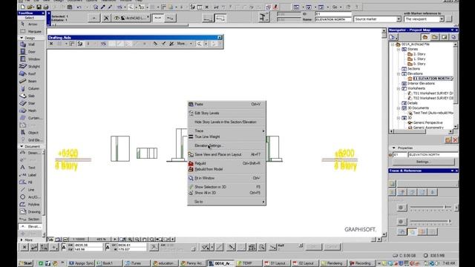Open 2. Story in Navigator tree
Screen dimensions: 475x267
(x=419, y=54)
